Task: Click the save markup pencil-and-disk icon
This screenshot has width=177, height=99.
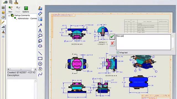Action: coord(40,8)
